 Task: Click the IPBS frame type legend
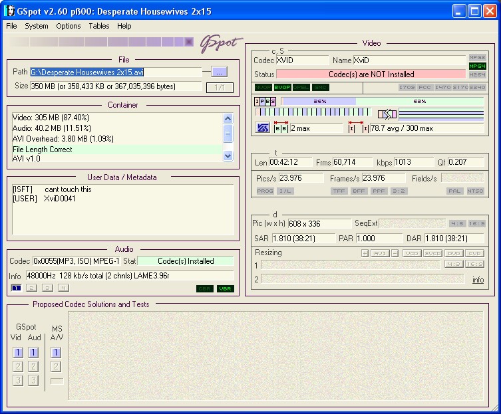[x=265, y=102]
